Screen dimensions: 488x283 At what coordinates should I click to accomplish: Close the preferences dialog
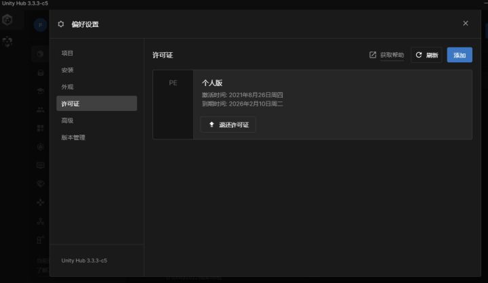coord(465,23)
